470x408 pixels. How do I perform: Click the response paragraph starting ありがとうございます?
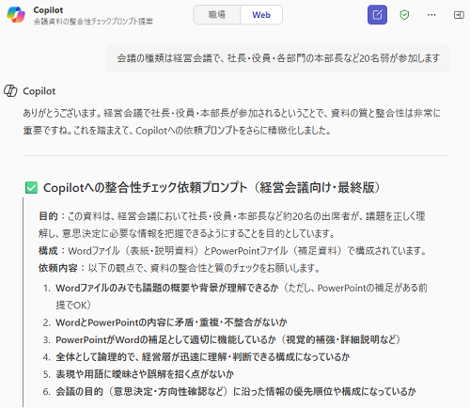232,121
